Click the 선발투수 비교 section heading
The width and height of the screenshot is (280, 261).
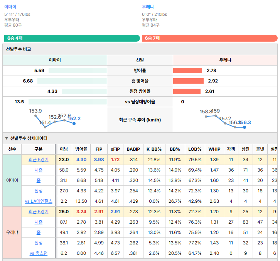click(19, 49)
